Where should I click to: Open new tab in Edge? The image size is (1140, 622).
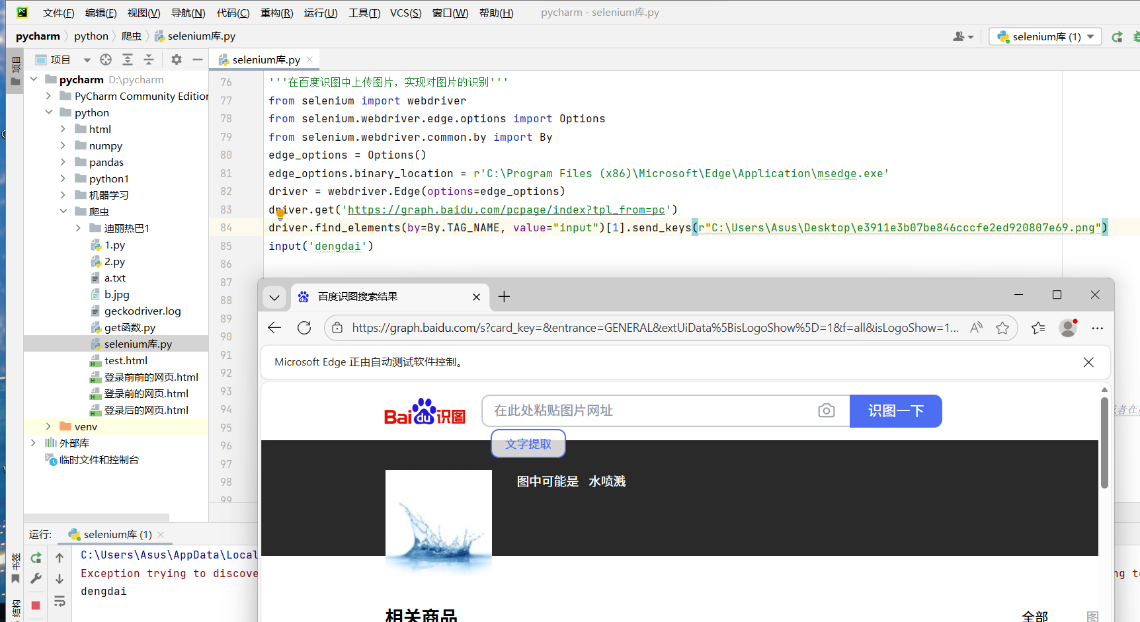pyautogui.click(x=504, y=297)
